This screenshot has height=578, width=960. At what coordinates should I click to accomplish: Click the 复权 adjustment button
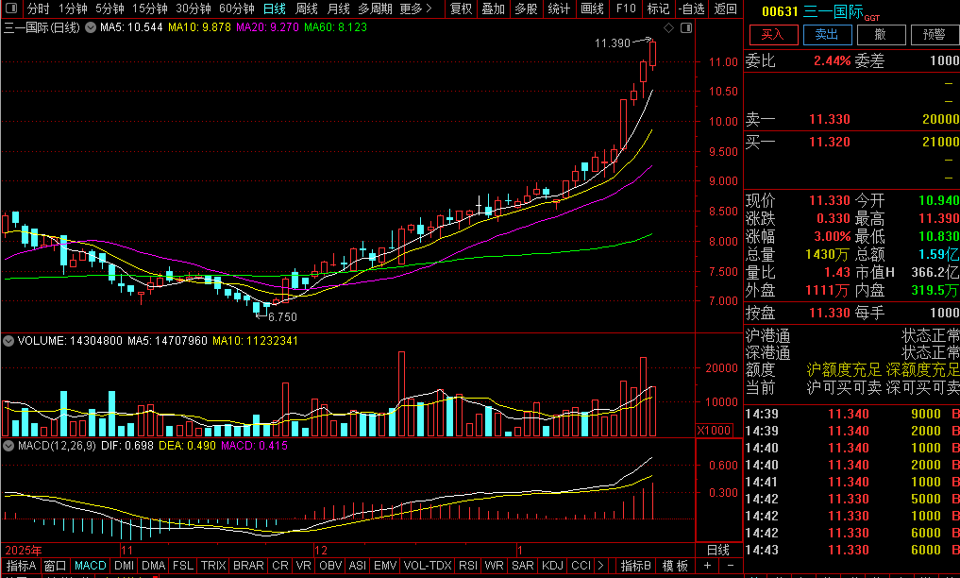click(461, 8)
